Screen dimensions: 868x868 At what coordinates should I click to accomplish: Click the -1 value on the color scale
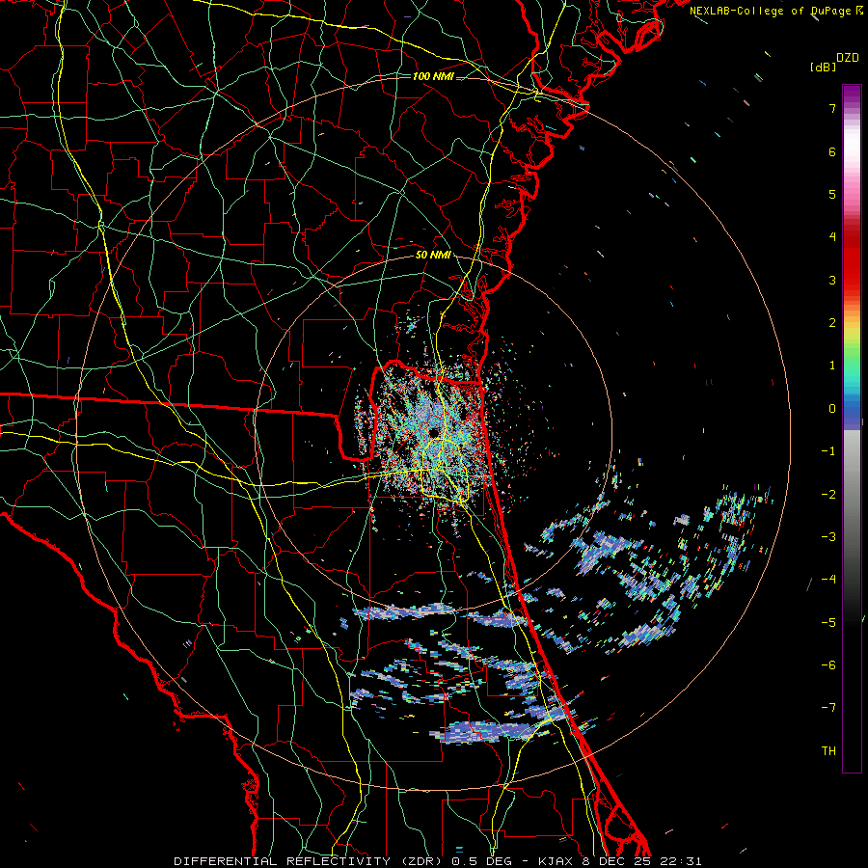pos(828,451)
